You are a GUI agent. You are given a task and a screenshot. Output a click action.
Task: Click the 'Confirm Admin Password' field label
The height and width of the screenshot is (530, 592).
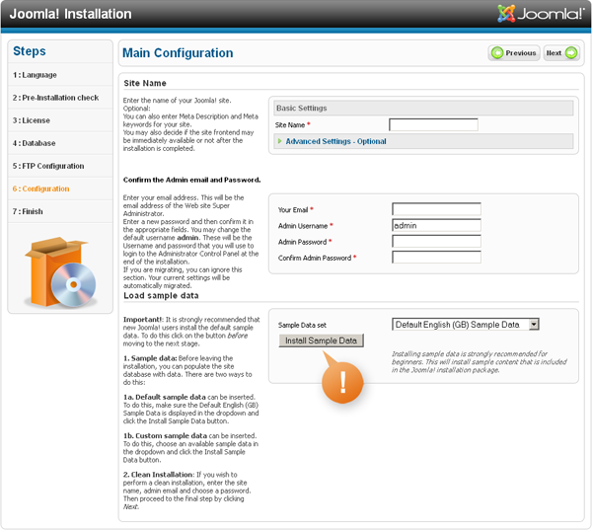click(x=315, y=258)
